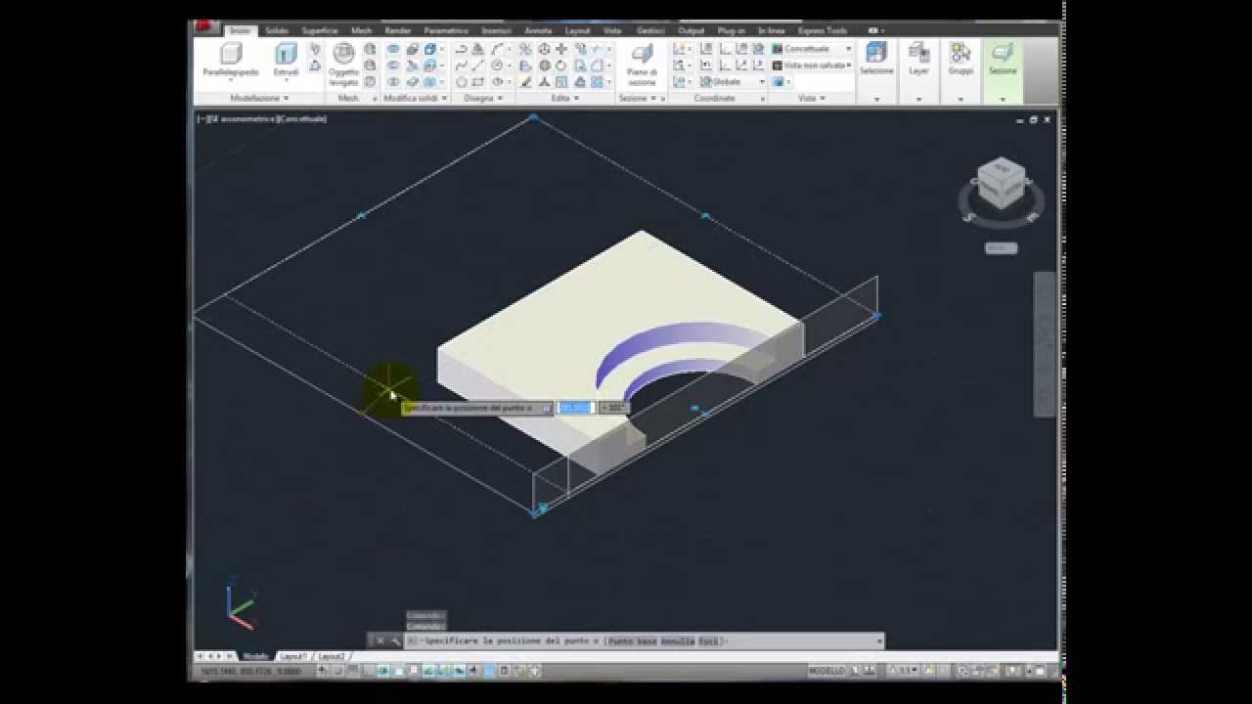Switch to the Annota ribbon tab
This screenshot has width=1252, height=704.
point(538,30)
